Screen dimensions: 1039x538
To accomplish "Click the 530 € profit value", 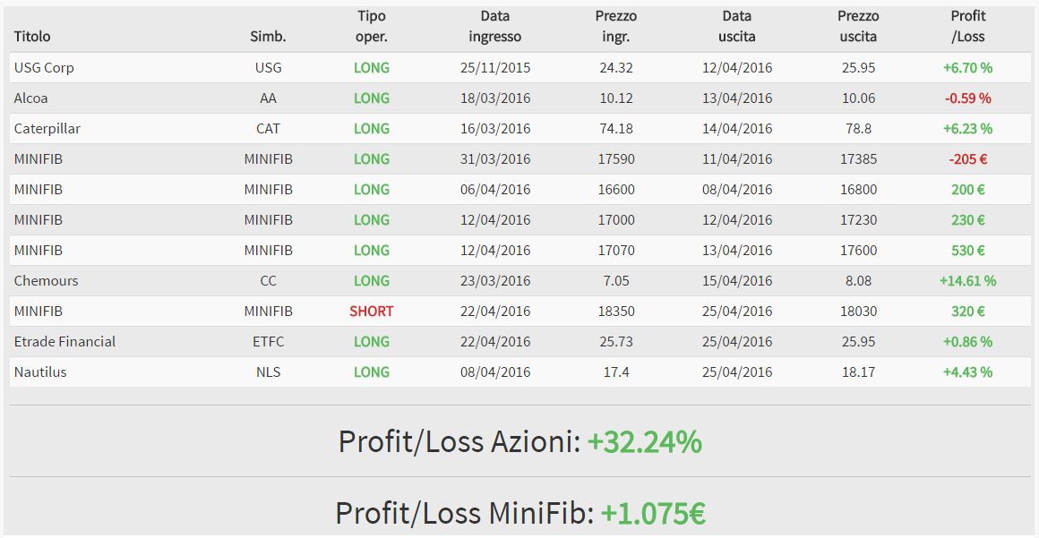I will 967,251.
